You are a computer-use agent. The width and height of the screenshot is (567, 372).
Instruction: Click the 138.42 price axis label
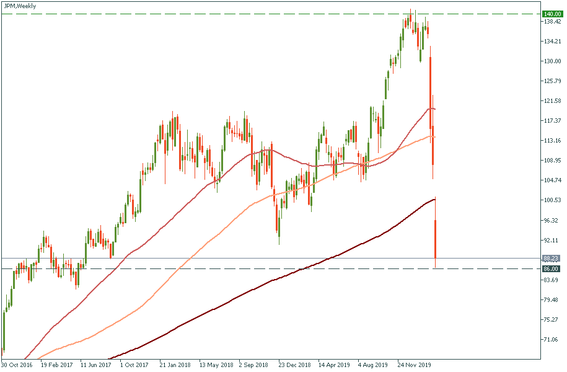pos(551,22)
